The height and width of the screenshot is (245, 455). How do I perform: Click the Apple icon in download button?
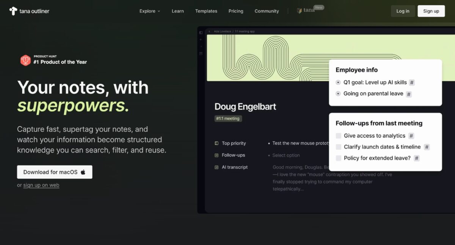point(83,172)
